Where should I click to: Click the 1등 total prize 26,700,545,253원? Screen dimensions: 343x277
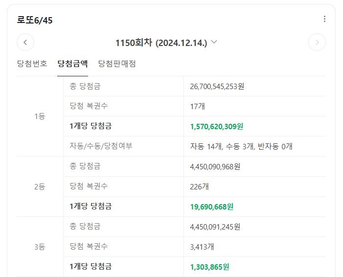tap(217, 87)
